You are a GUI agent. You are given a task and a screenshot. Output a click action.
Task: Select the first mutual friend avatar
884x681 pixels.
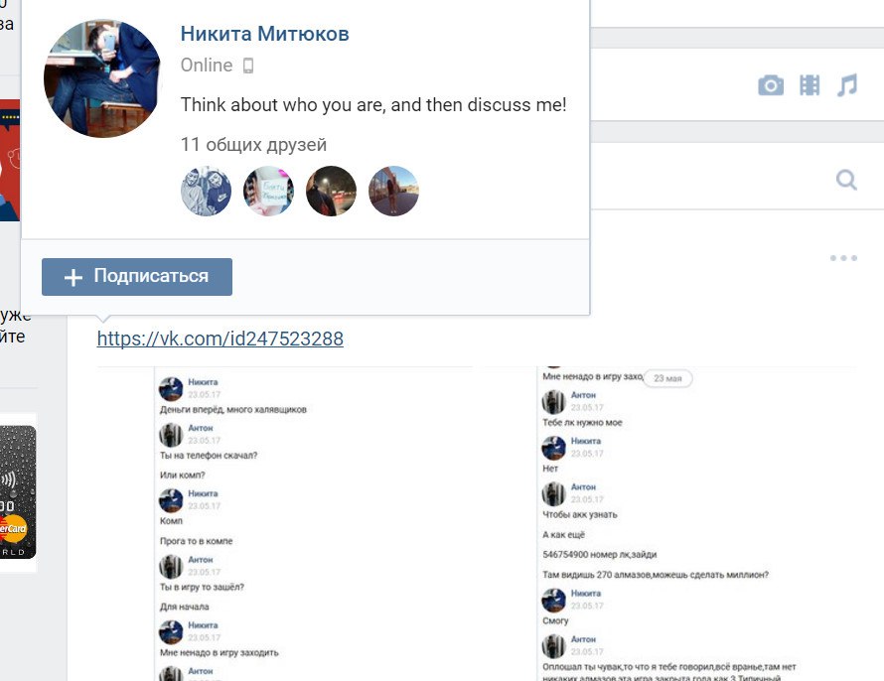coord(206,191)
